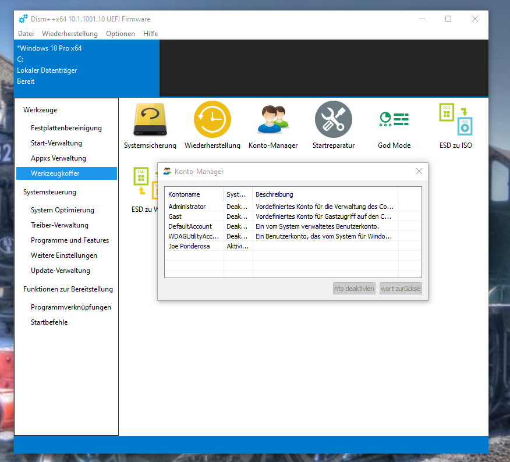Image resolution: width=510 pixels, height=462 pixels.
Task: Select Festplattenbereinigung in the sidebar
Action: point(66,128)
